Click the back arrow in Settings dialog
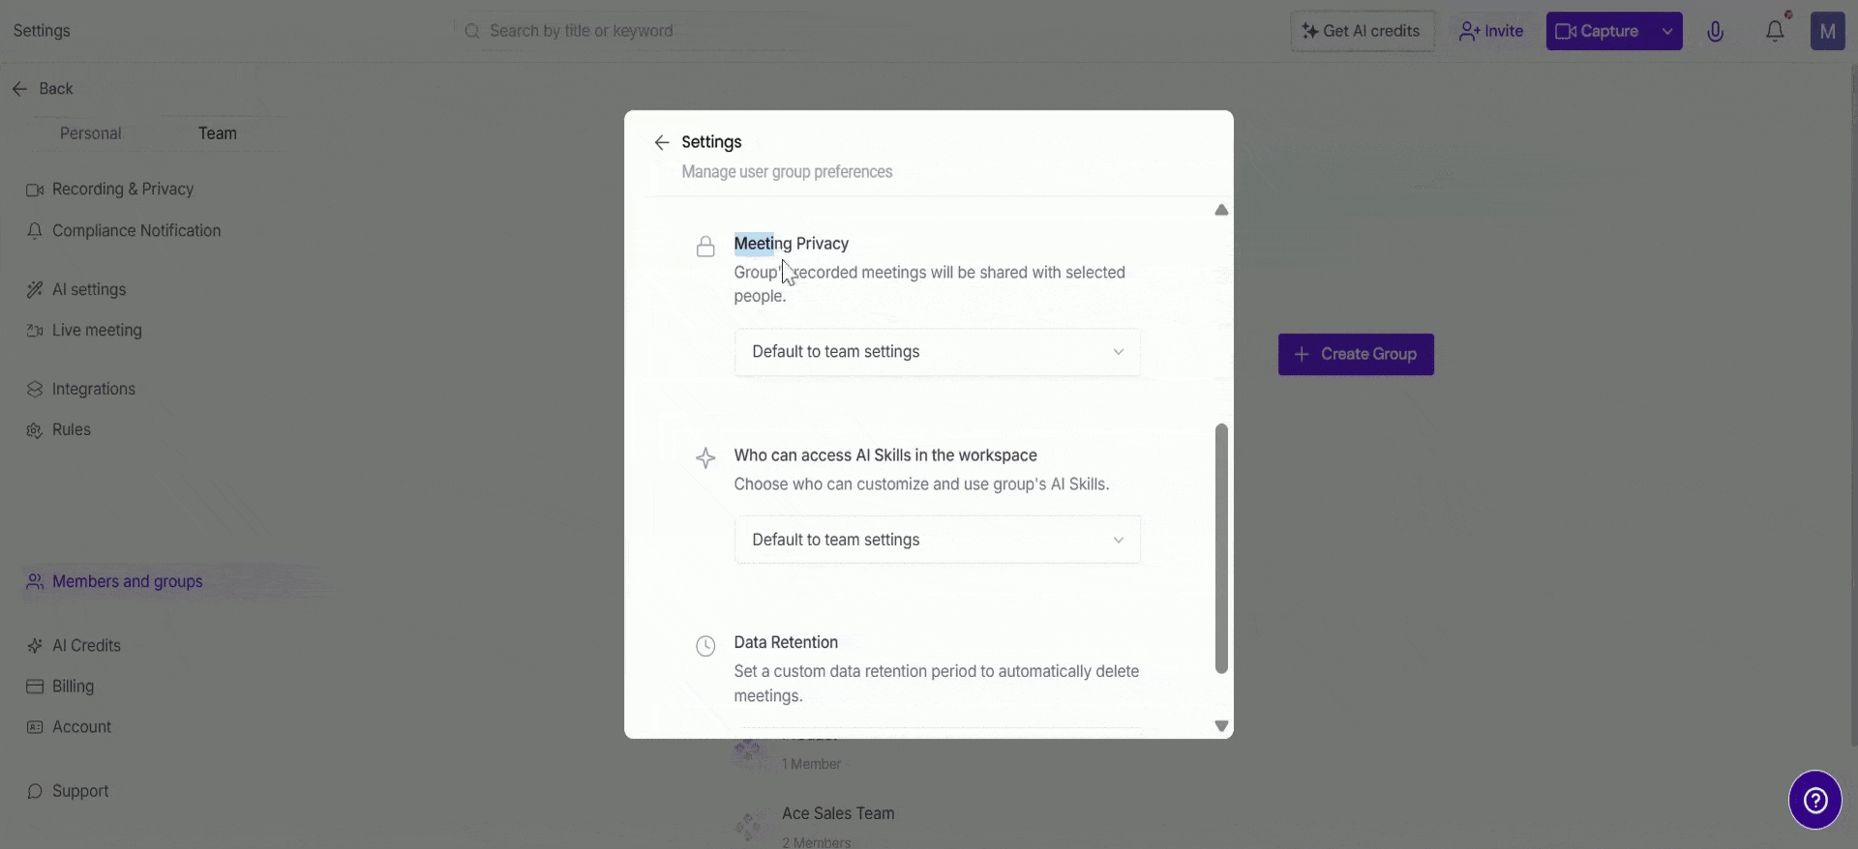Viewport: 1858px width, 849px height. click(662, 143)
